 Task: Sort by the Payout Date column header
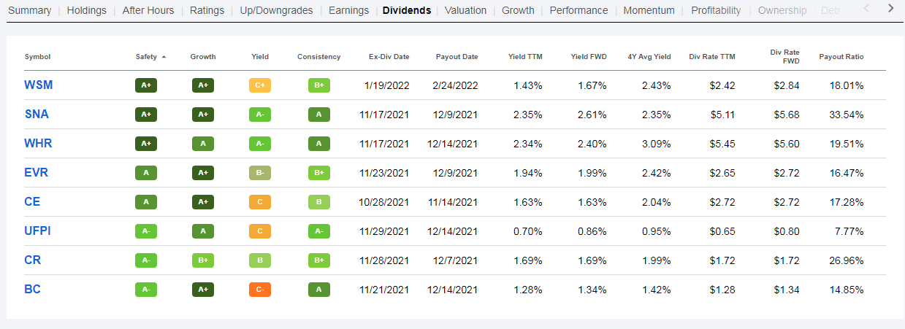(x=457, y=57)
